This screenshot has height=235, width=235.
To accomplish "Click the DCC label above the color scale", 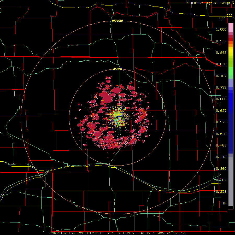I will click(229, 15).
